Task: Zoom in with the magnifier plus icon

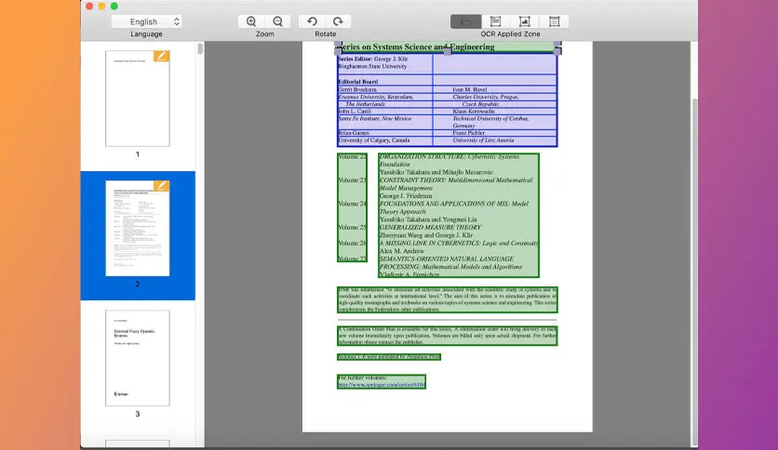Action: click(x=251, y=21)
